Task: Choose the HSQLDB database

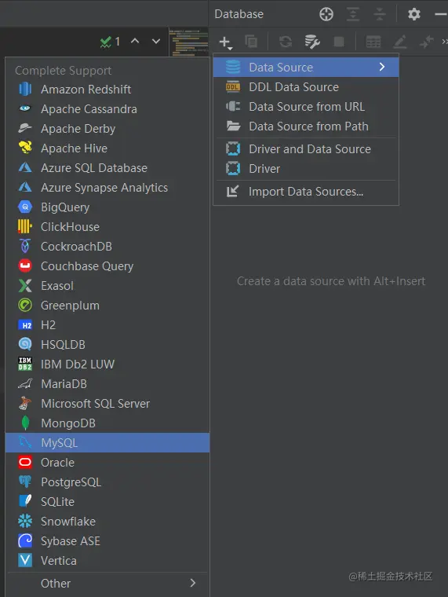Action: (x=107, y=345)
